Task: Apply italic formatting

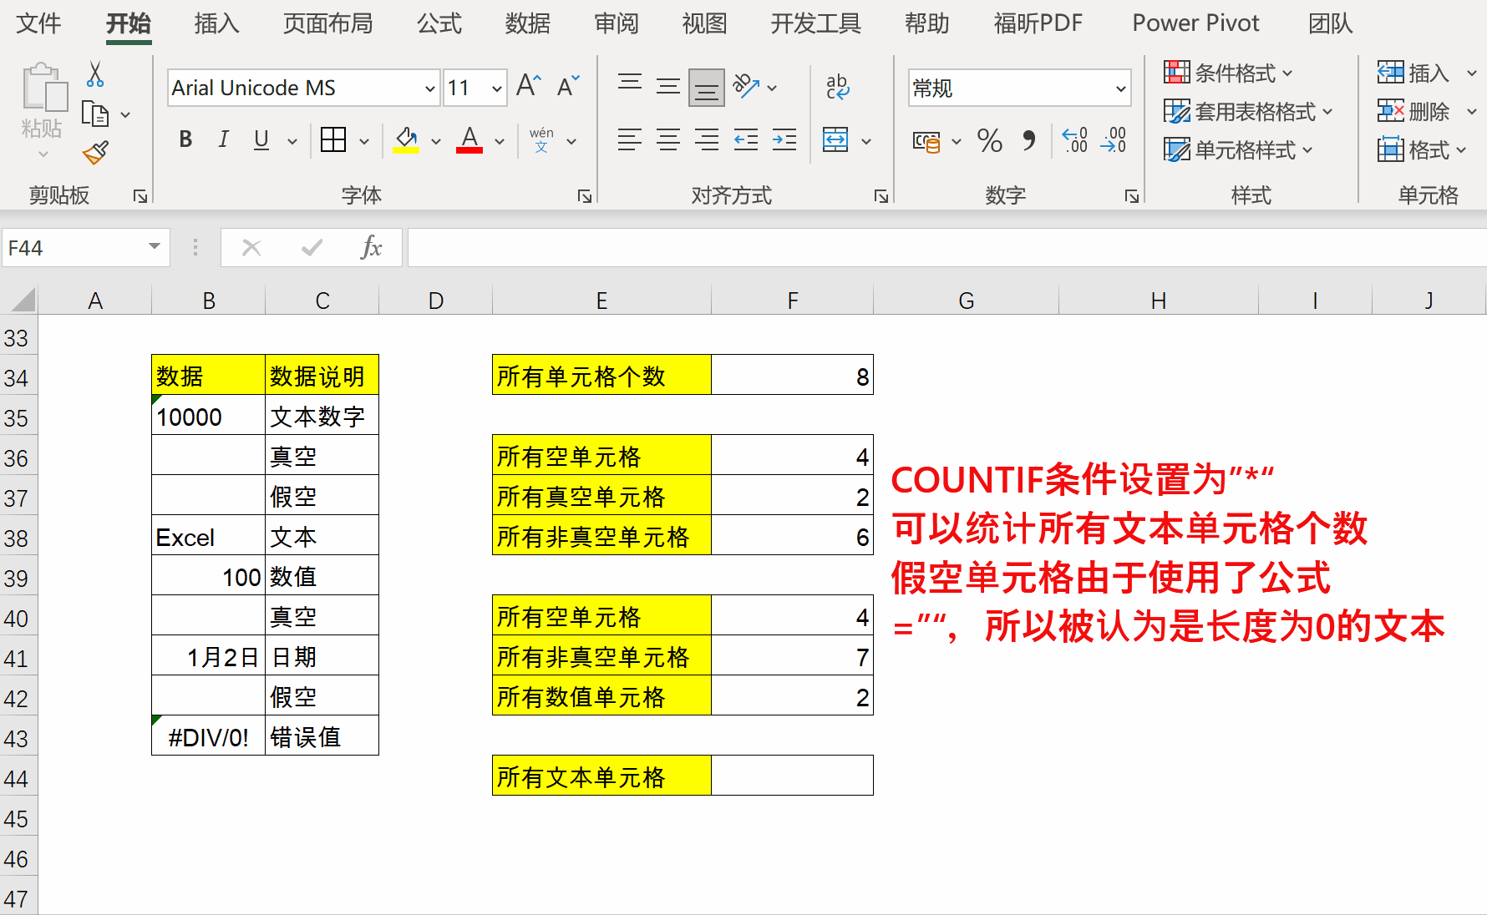Action: point(223,139)
